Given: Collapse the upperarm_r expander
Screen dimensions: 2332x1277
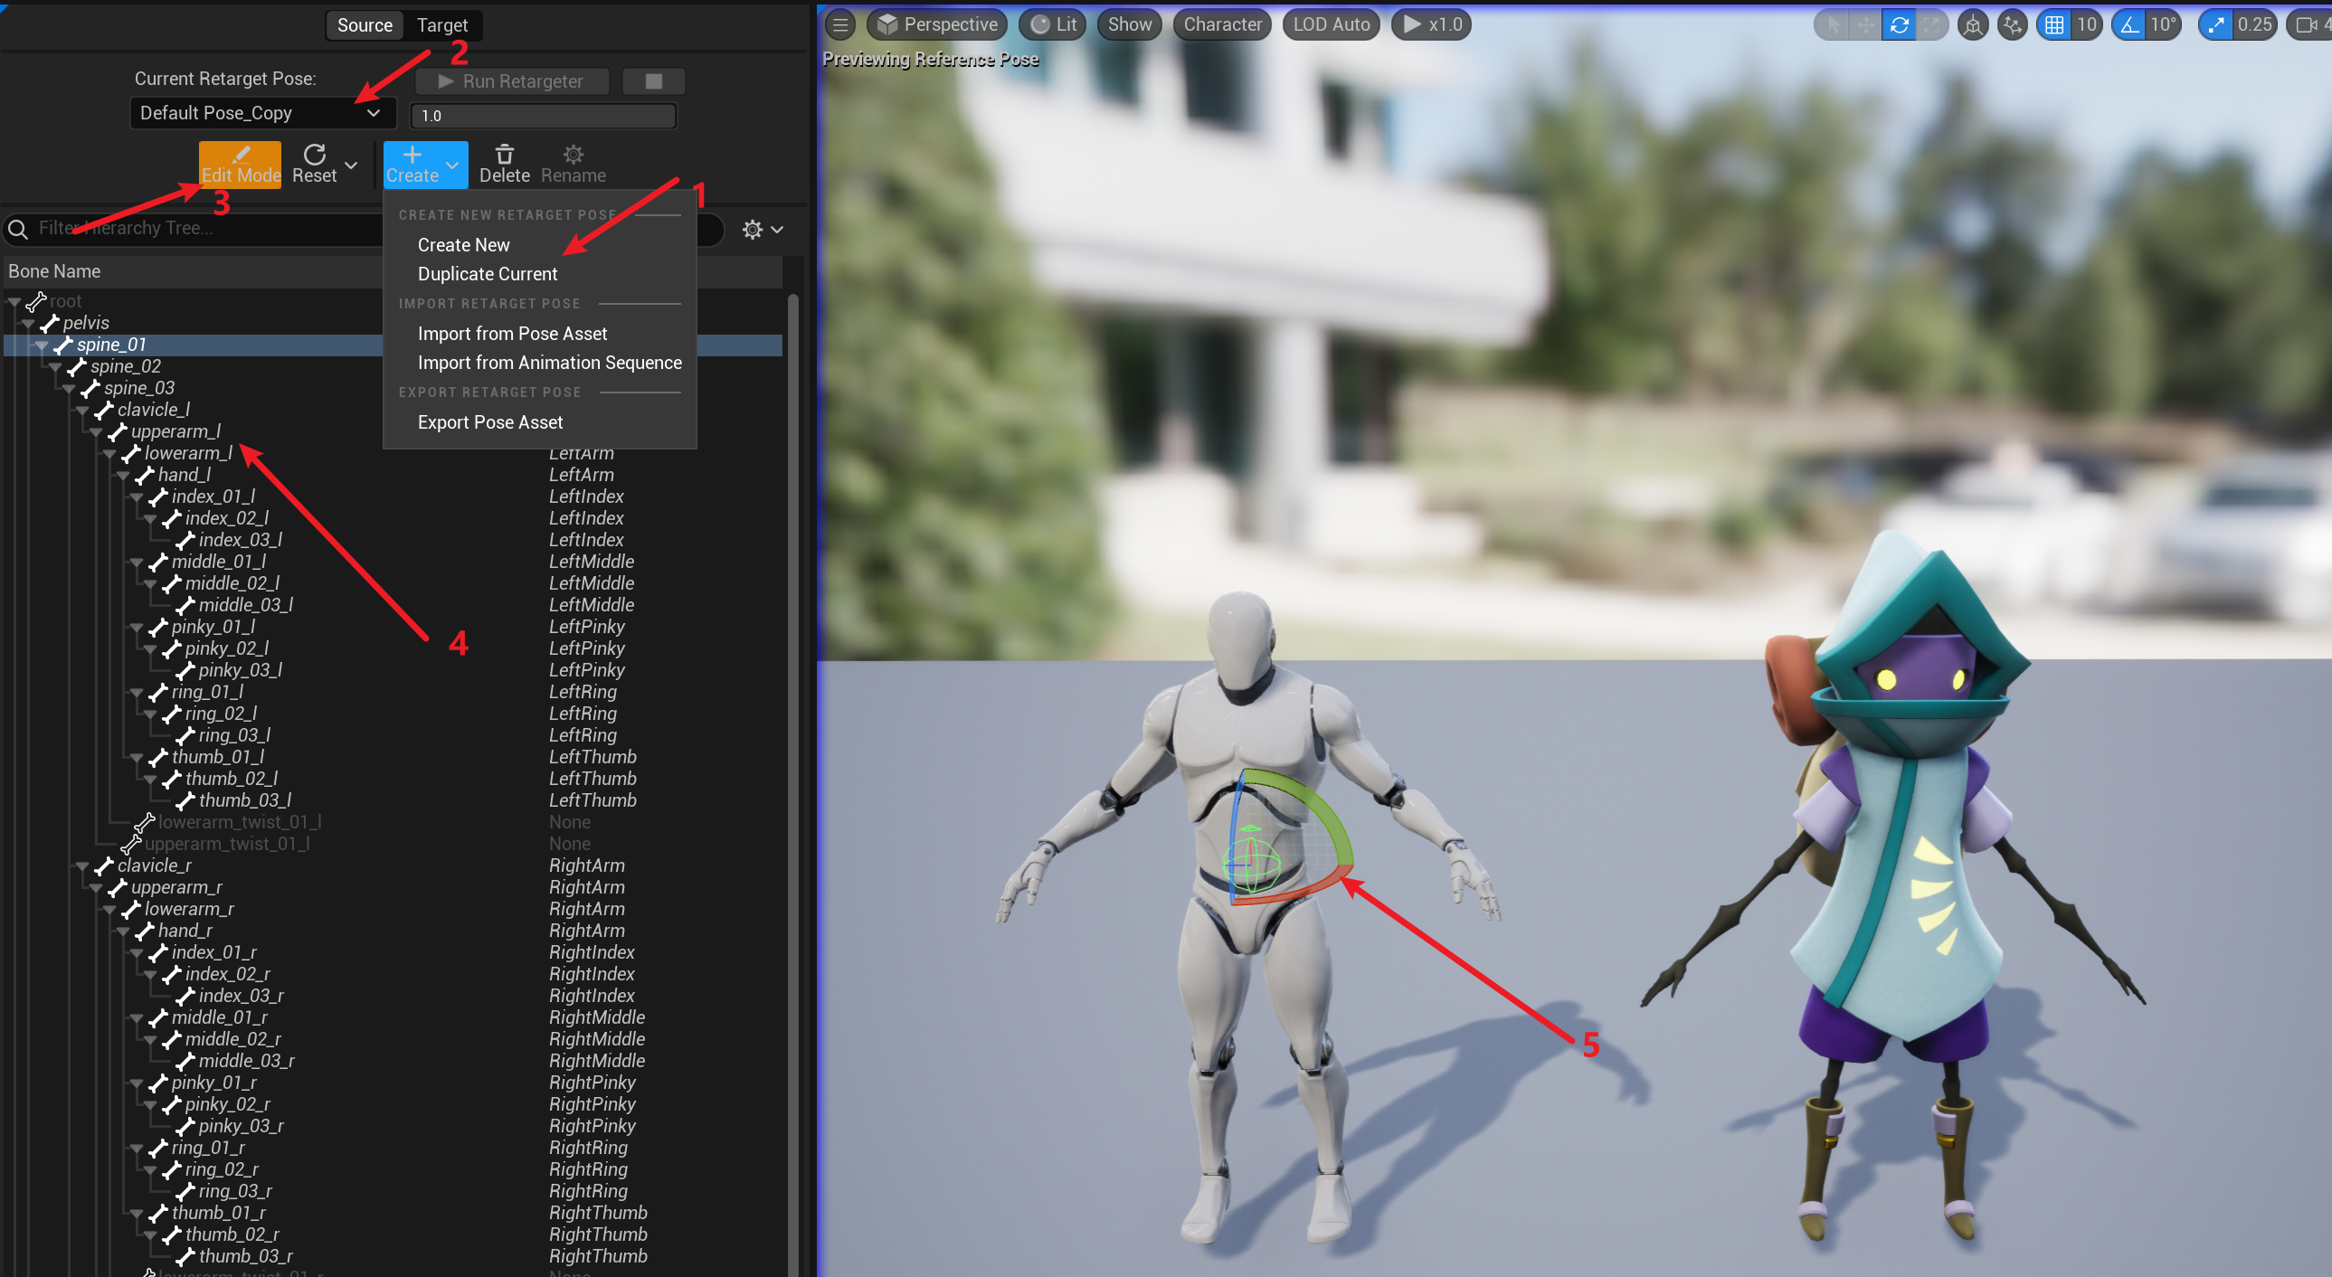Looking at the screenshot, I should (96, 889).
